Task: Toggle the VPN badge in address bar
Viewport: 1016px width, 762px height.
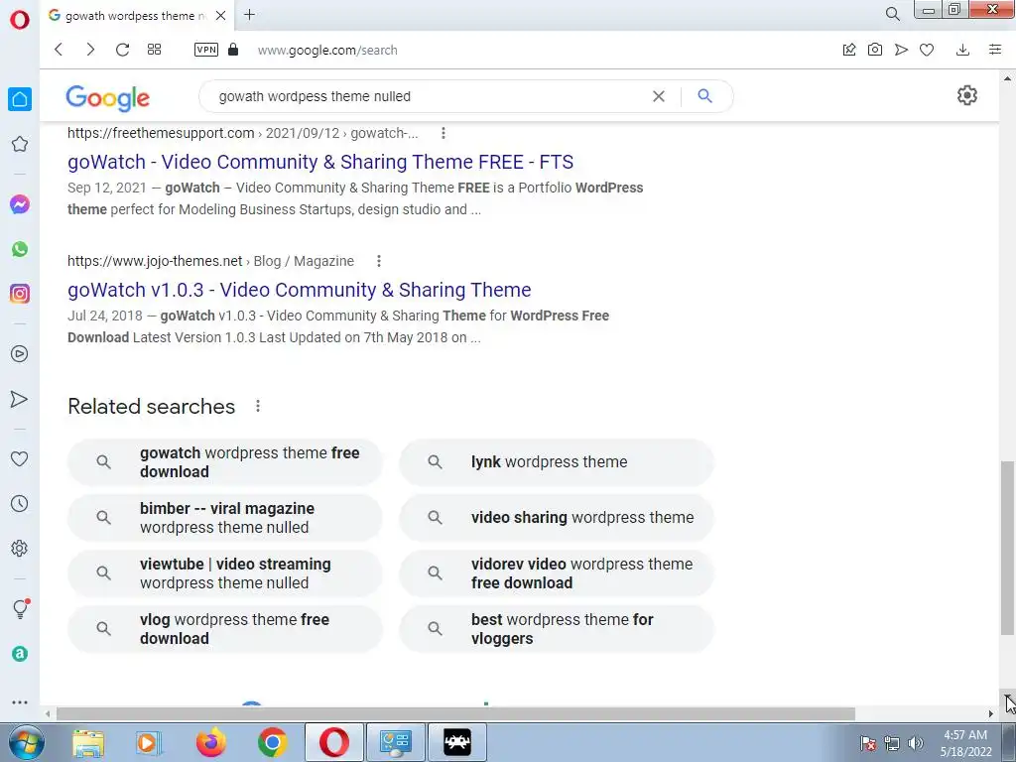Action: point(206,50)
